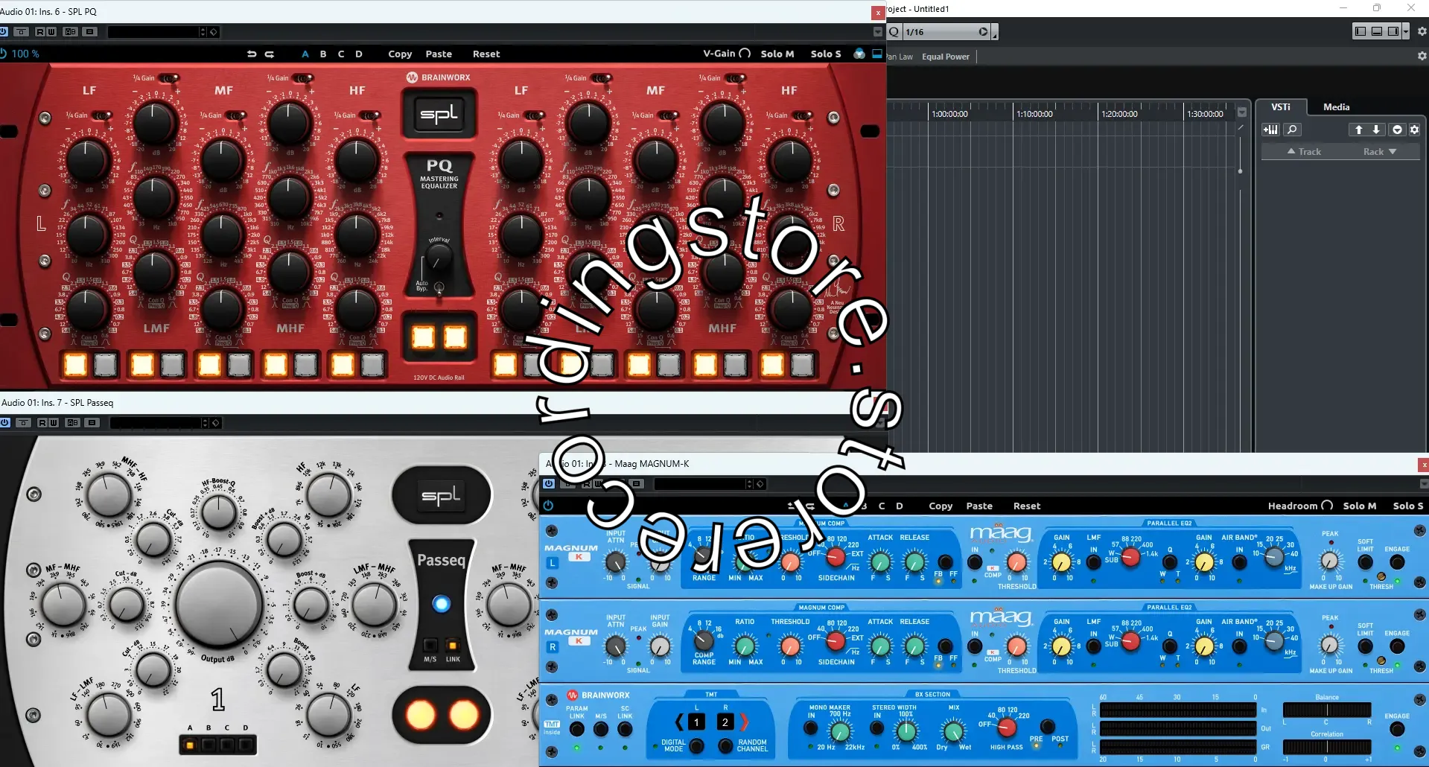The width and height of the screenshot is (1429, 767).
Task: Adjust the Output dB knob on Passeq
Action: point(219,604)
